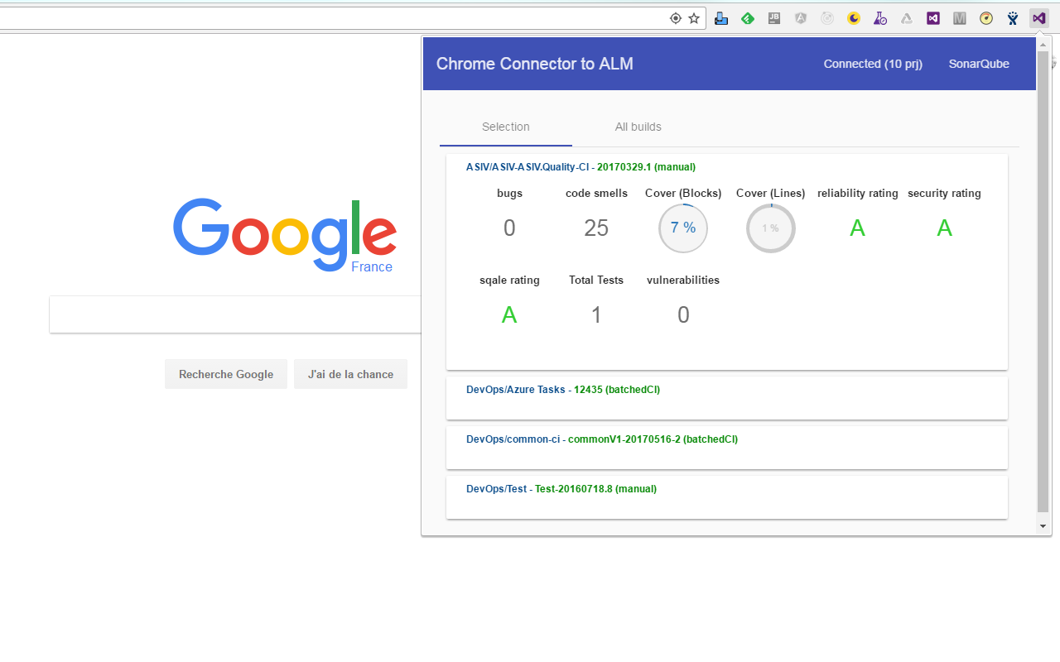The width and height of the screenshot is (1060, 662).
Task: Click the Recherche Google button
Action: (226, 374)
